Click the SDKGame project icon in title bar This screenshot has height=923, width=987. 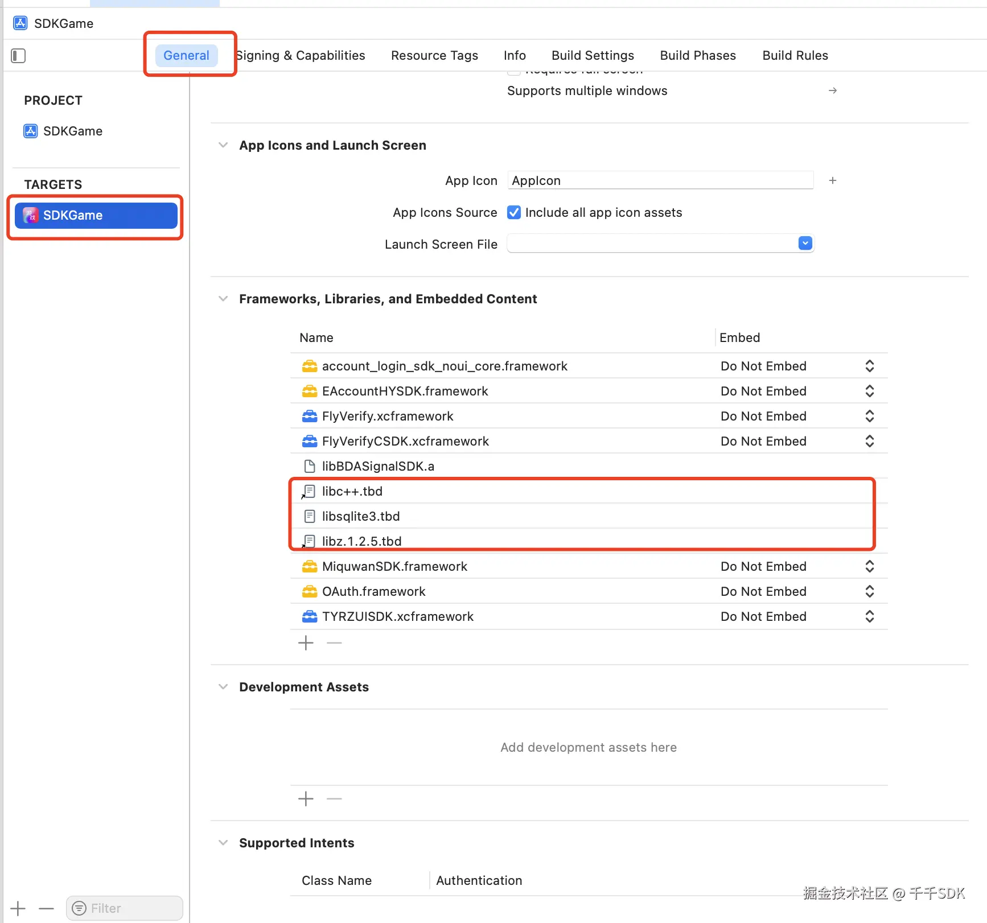[x=20, y=23]
